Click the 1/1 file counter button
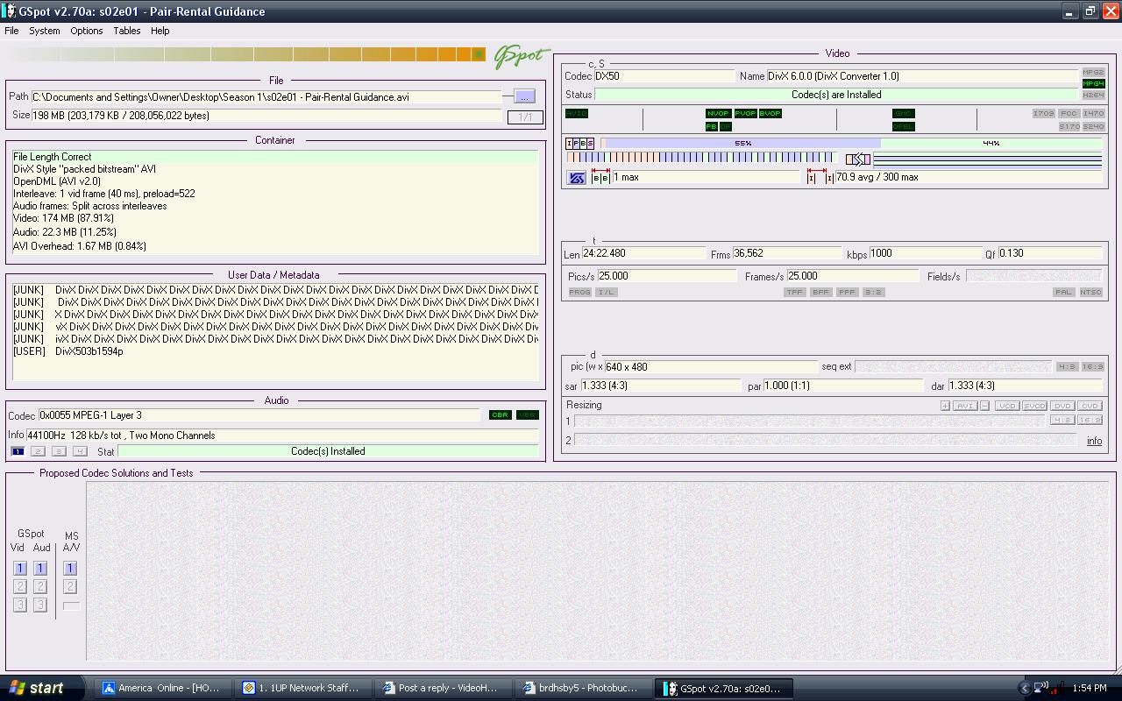Viewport: 1122px width, 701px height. tap(525, 117)
